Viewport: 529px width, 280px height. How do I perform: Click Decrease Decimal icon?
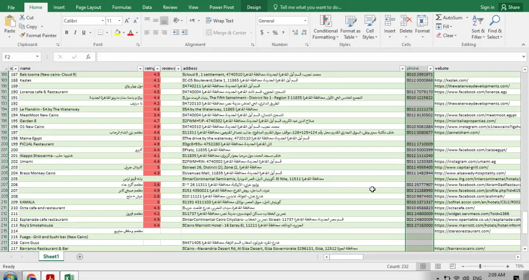(x=304, y=33)
